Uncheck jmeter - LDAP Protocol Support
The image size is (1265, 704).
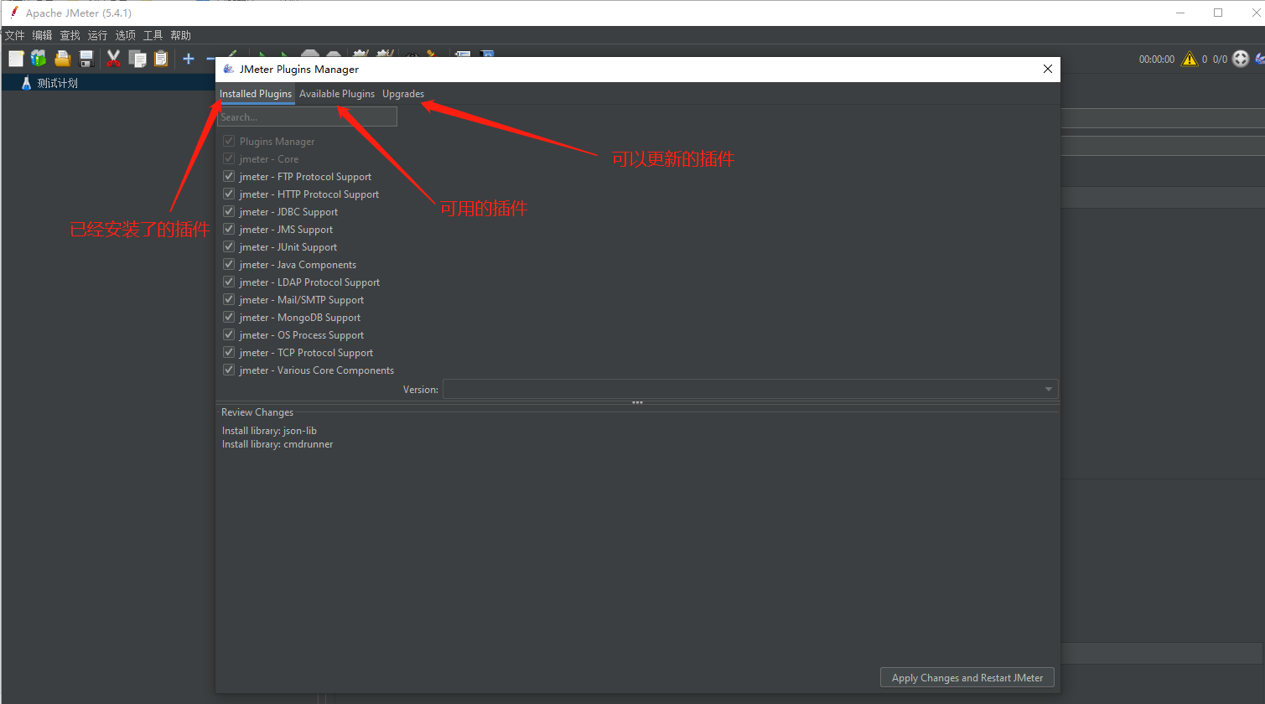229,282
